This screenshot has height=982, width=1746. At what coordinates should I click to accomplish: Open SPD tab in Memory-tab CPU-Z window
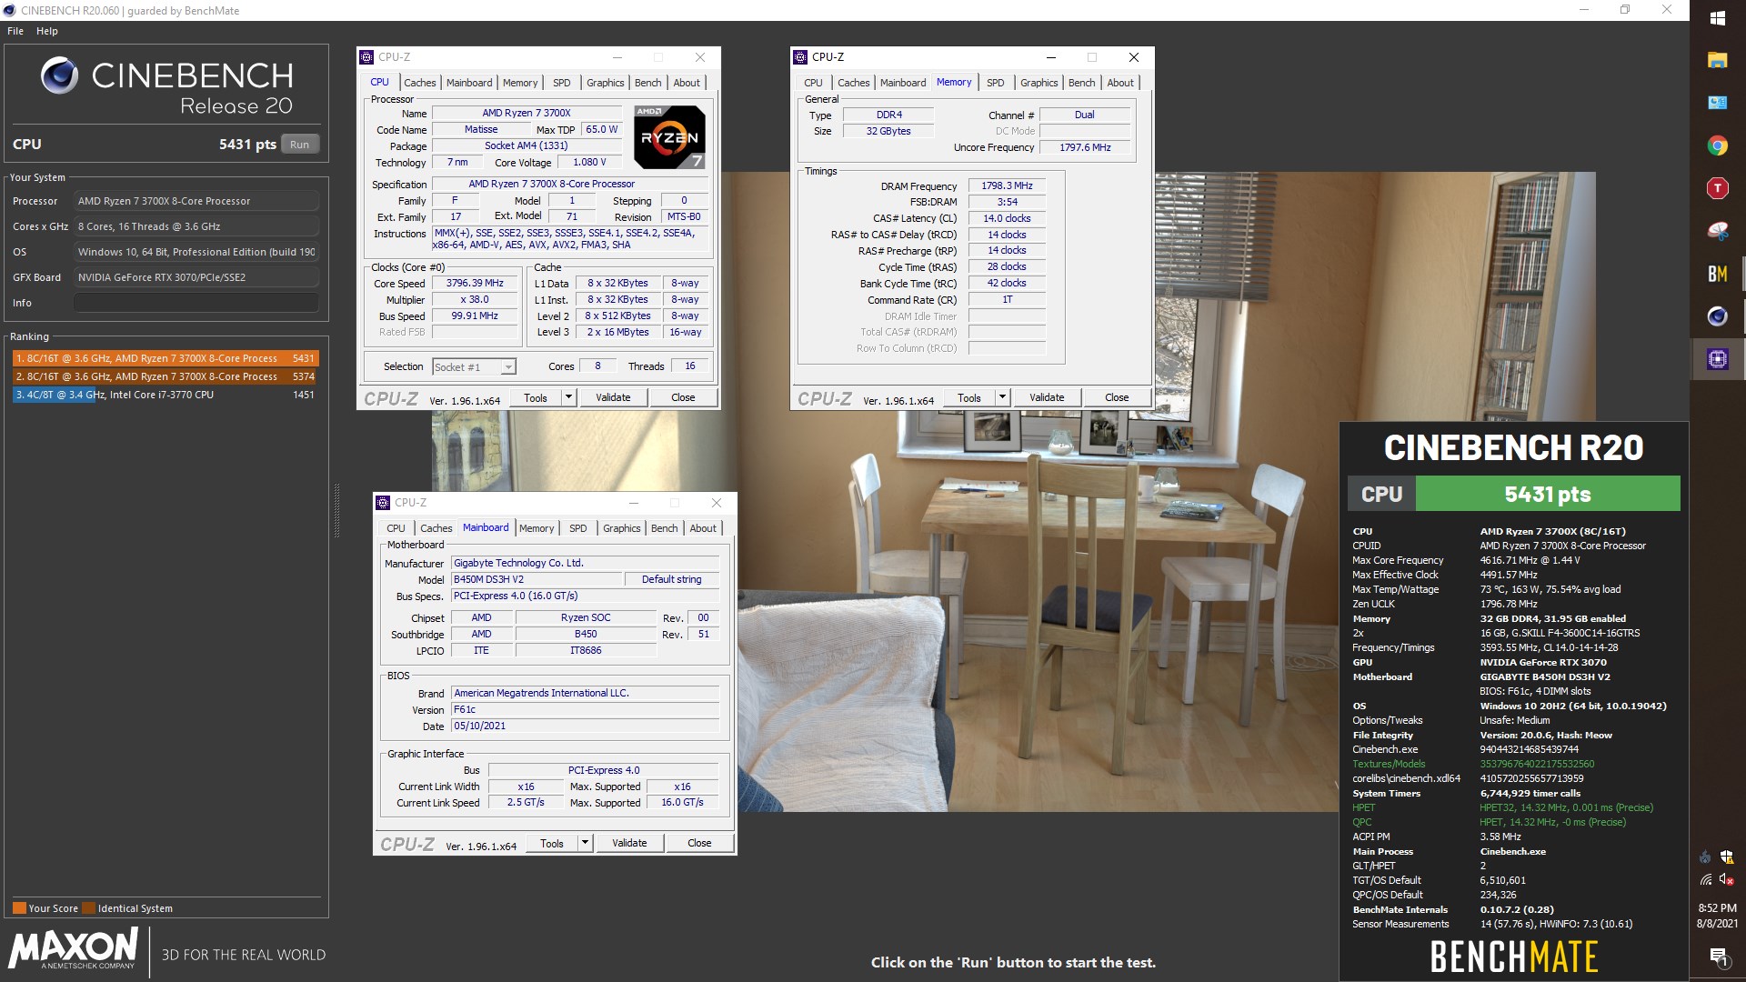(996, 82)
